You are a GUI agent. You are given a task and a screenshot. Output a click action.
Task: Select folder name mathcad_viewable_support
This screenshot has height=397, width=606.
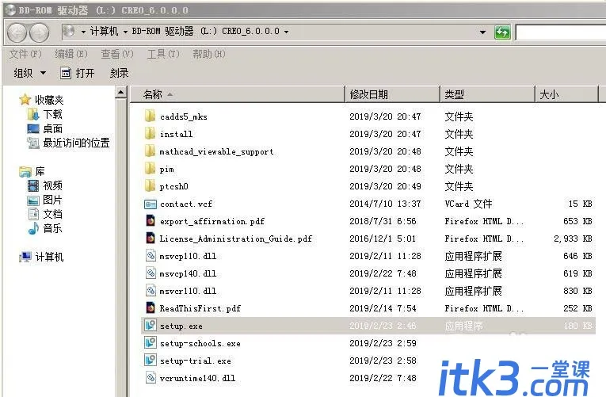coord(216,151)
